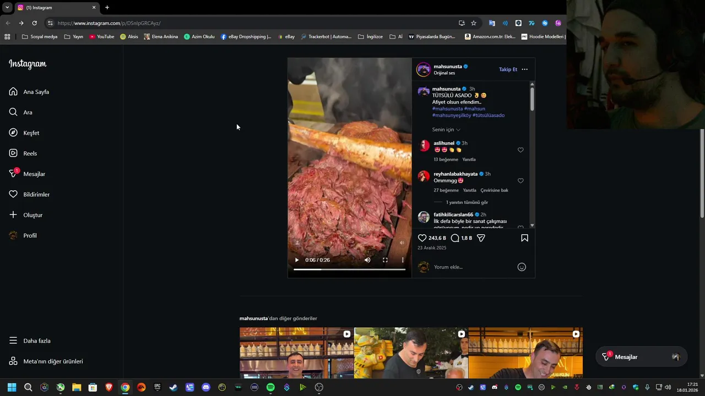
Task: Open Bildirimler notifications
Action: 29,195
